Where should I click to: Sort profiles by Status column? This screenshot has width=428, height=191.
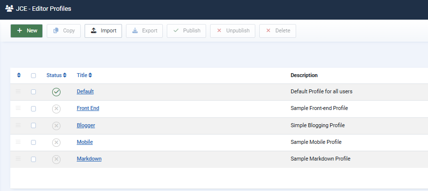(x=57, y=75)
